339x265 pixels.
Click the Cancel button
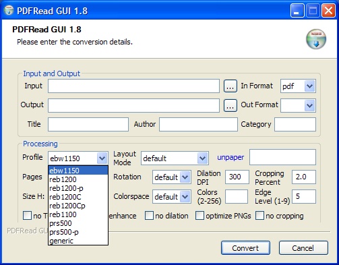[303, 248]
